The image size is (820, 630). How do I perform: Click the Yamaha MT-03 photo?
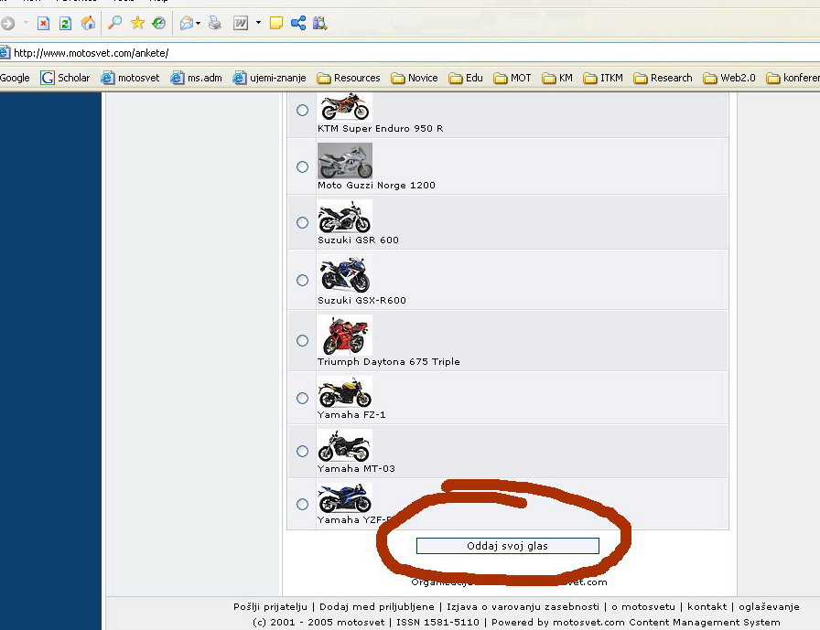(345, 445)
